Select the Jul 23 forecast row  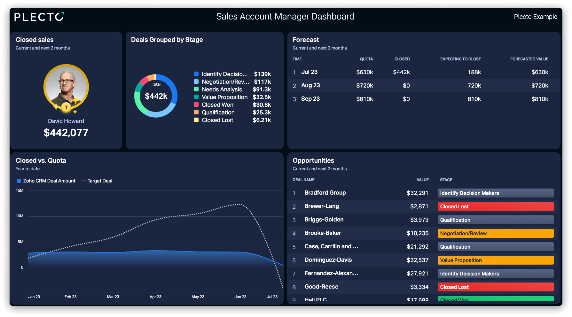[x=424, y=72]
